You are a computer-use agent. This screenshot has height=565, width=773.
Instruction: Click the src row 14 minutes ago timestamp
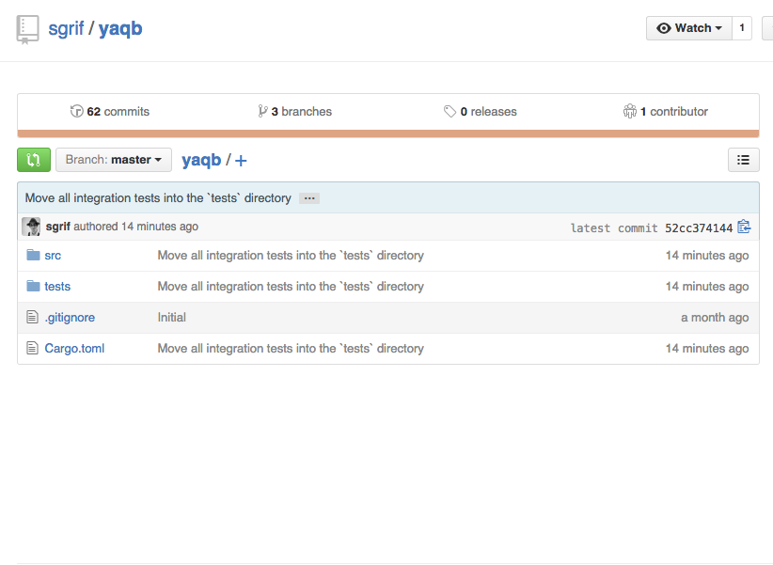(x=707, y=256)
